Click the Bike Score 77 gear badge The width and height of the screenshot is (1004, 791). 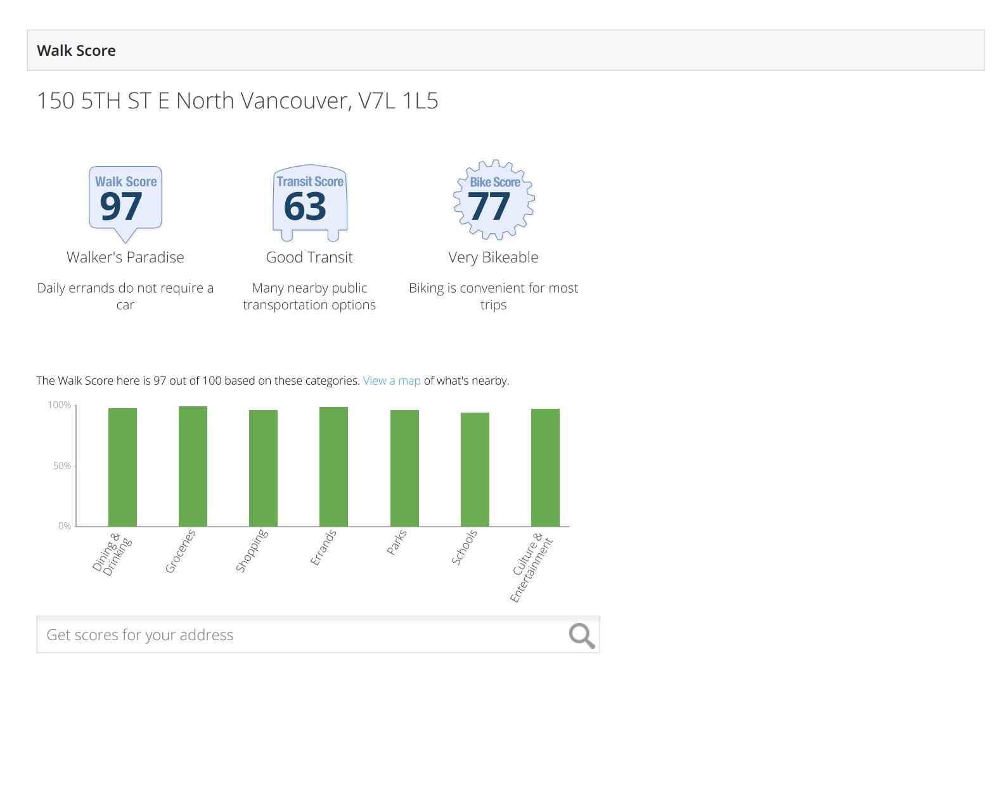(x=494, y=200)
